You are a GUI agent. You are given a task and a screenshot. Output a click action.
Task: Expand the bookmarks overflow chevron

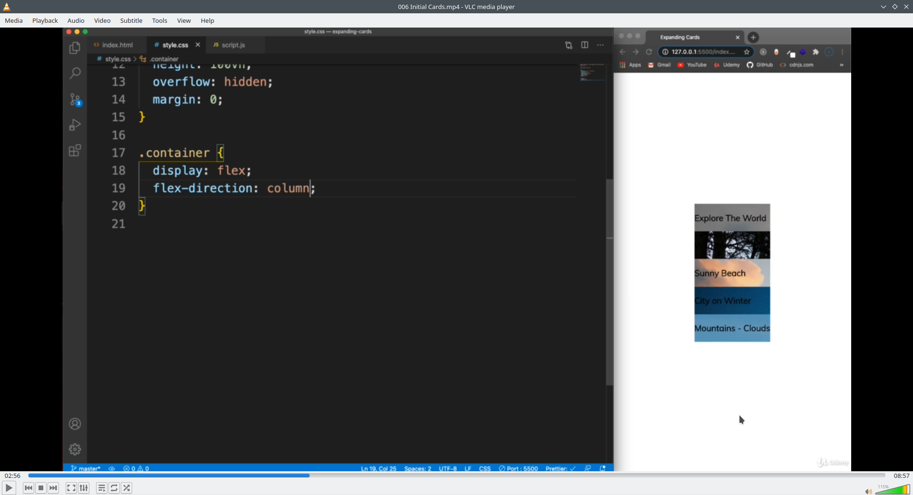pos(842,65)
